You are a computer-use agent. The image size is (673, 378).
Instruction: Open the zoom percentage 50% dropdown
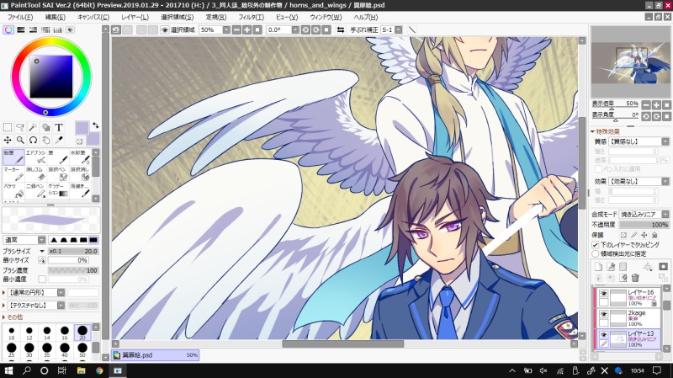(225, 29)
